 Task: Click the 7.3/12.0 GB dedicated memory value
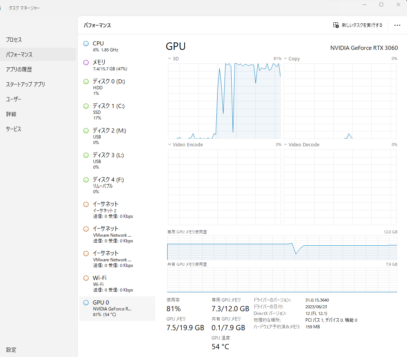(x=230, y=309)
